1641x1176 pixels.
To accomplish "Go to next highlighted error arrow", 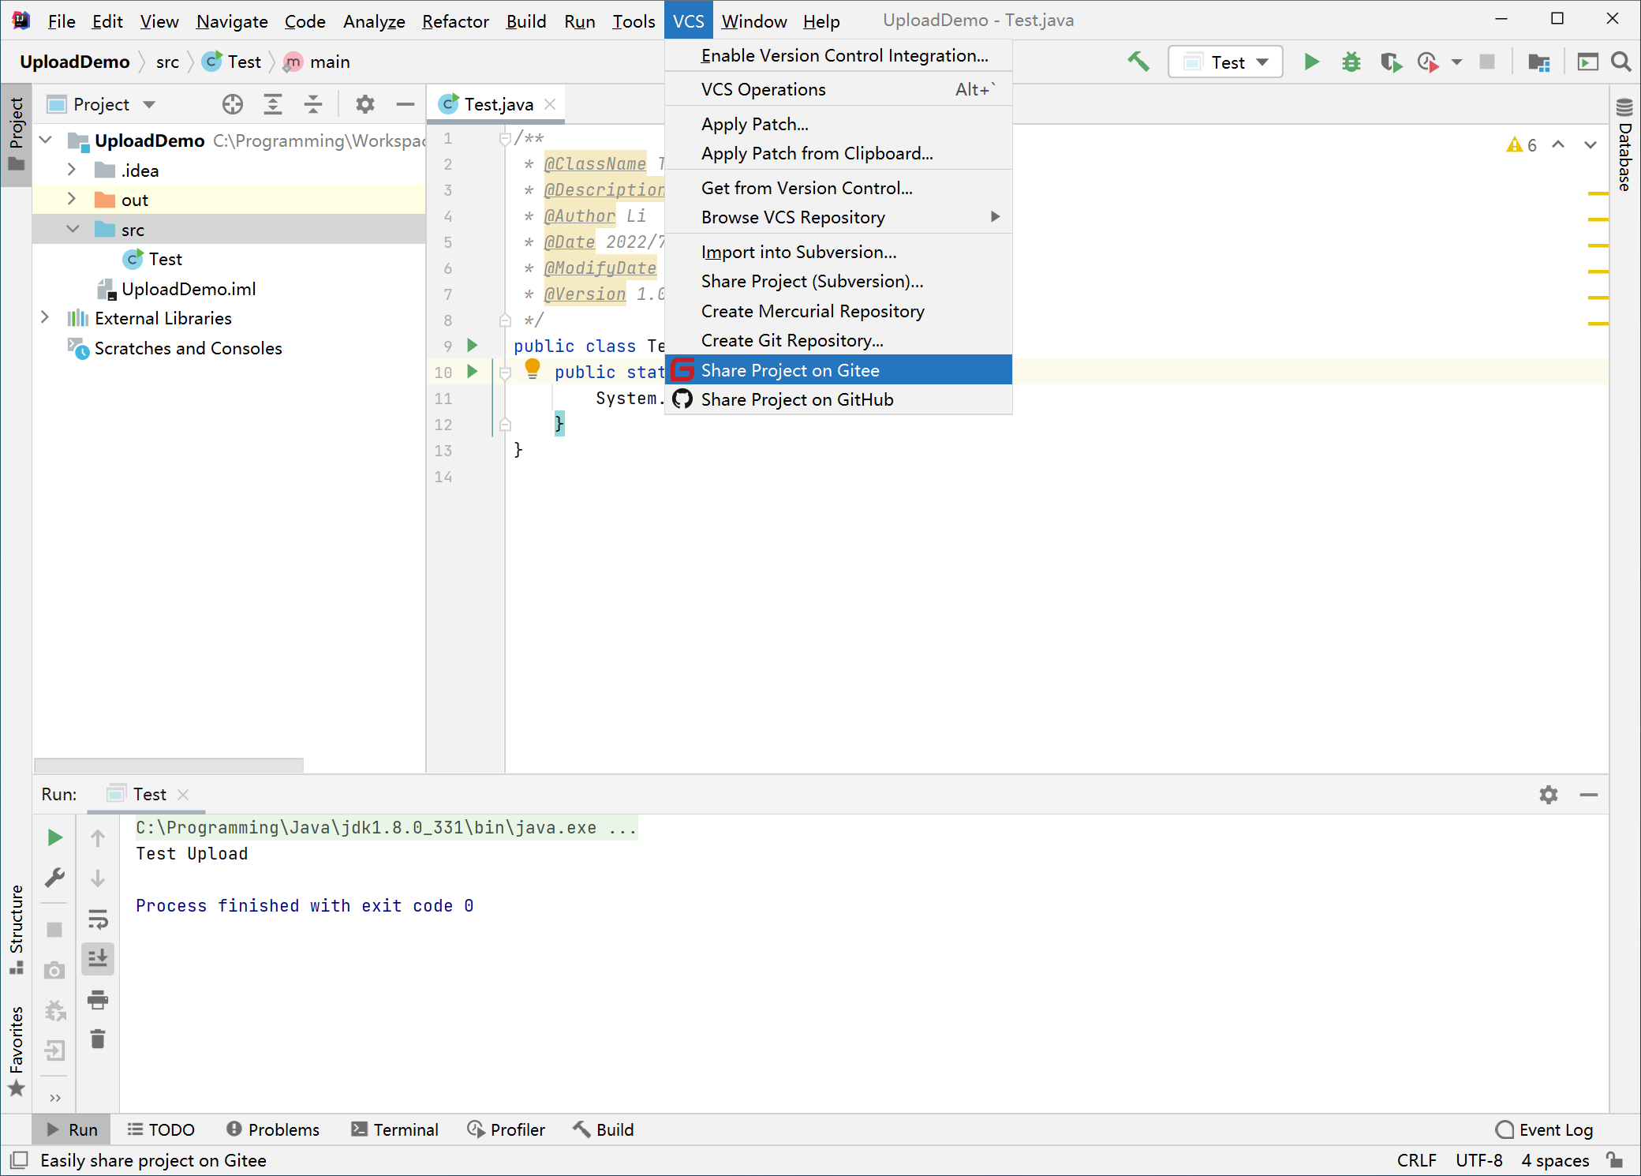I will point(1591,144).
